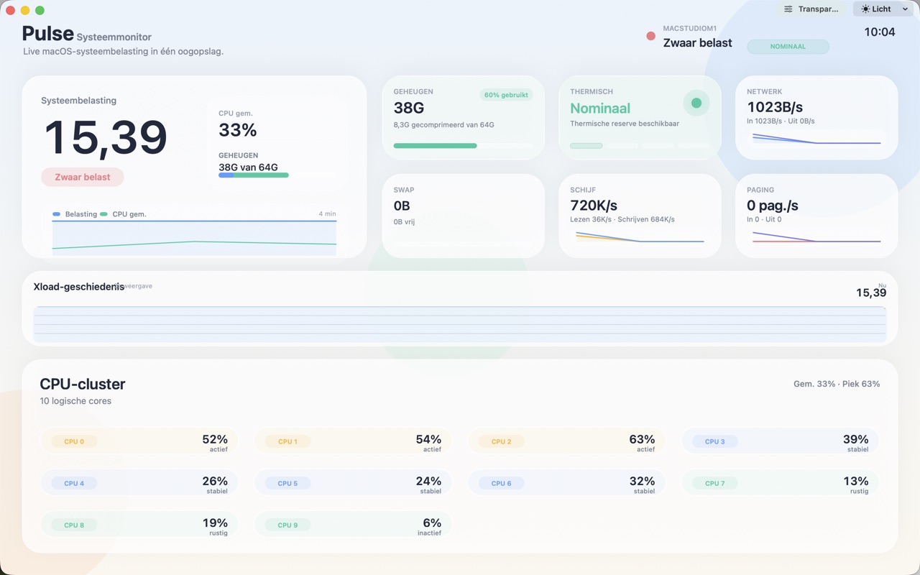The image size is (920, 575).
Task: Select the CPU 2 core pill
Action: [501, 441]
